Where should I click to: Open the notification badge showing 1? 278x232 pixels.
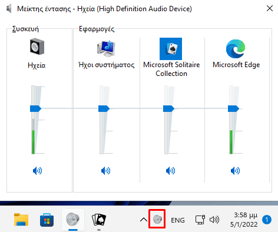(x=267, y=220)
